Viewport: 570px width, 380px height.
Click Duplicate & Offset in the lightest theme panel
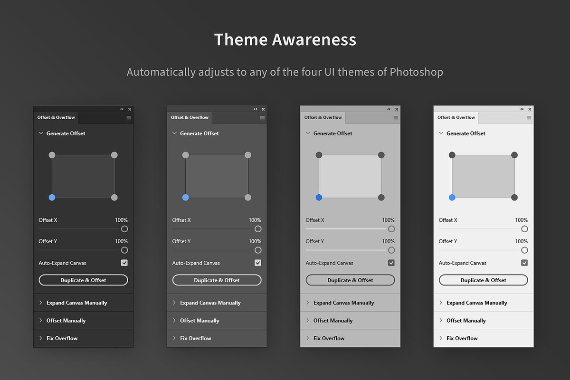pos(483,280)
